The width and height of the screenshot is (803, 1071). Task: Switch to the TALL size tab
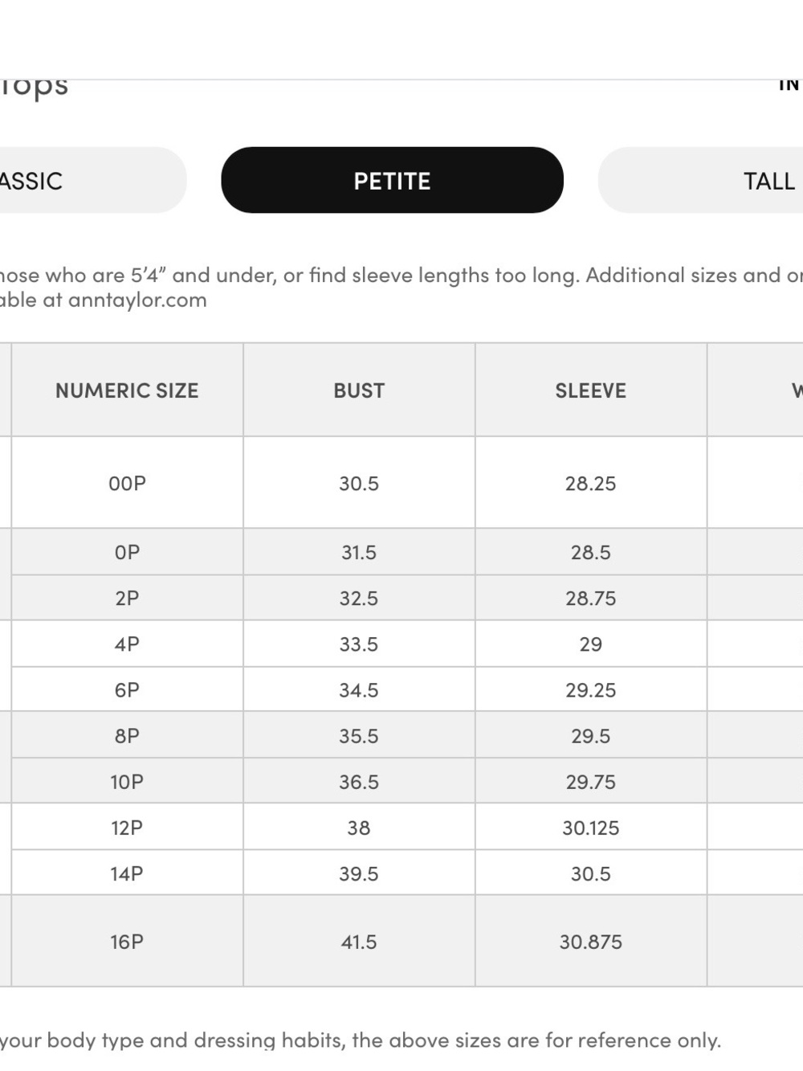[700, 180]
